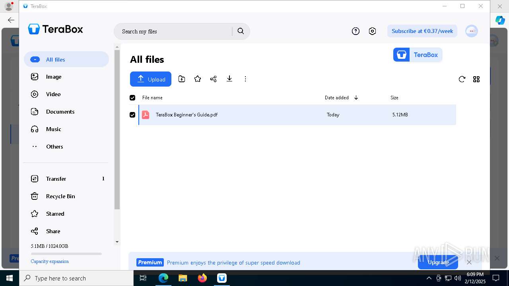This screenshot has width=509, height=286.
Task: Click sidebar scrollbar down arrow
Action: [117, 242]
